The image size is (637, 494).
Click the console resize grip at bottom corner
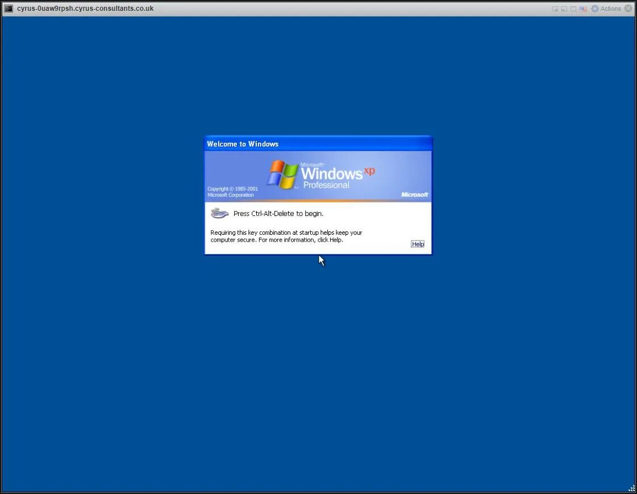[632, 488]
